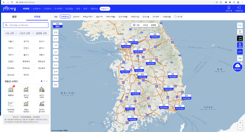245x132 pixels.
Task: Toggle the 단지 button on map sidebar
Action: 240,51
